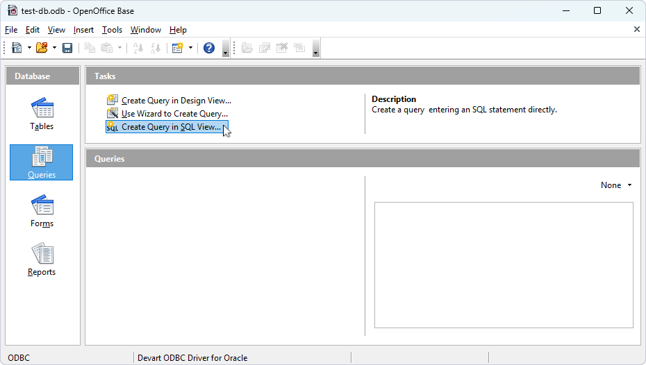Expand the Open recent dropdown arrow

[54, 48]
